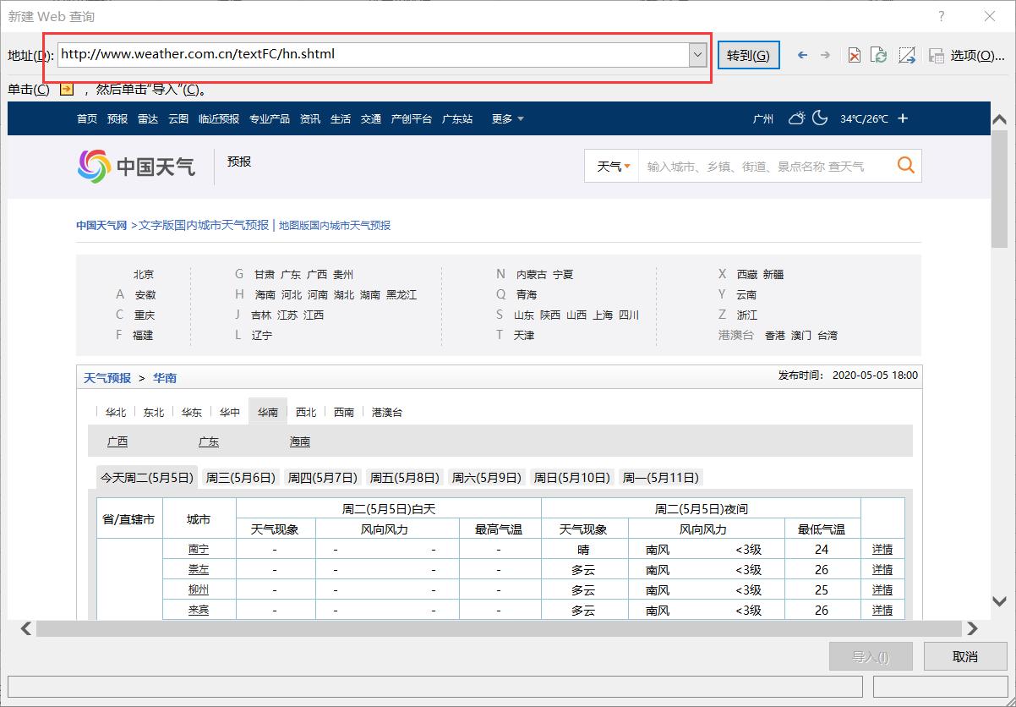The image size is (1016, 707).
Task: Switch to the 西北 region tab
Action: [306, 412]
